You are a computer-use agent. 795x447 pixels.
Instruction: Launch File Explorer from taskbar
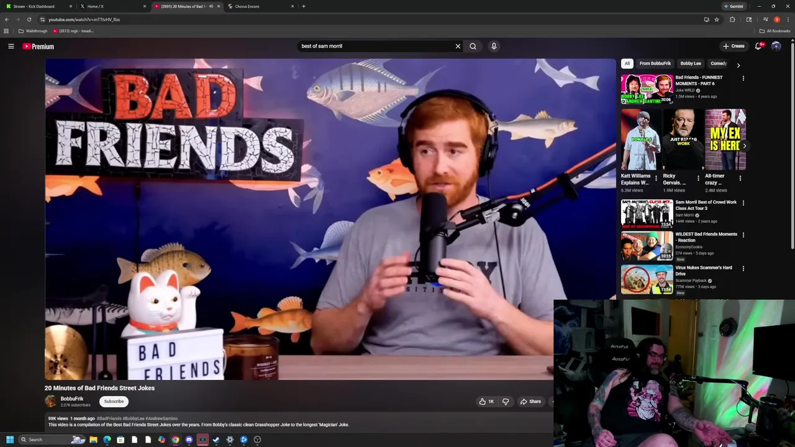(x=93, y=440)
